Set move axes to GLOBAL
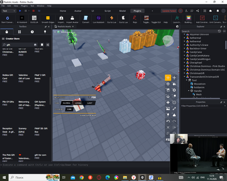Image resolution: width=227 pixels, height=181 pixels. tap(67, 103)
